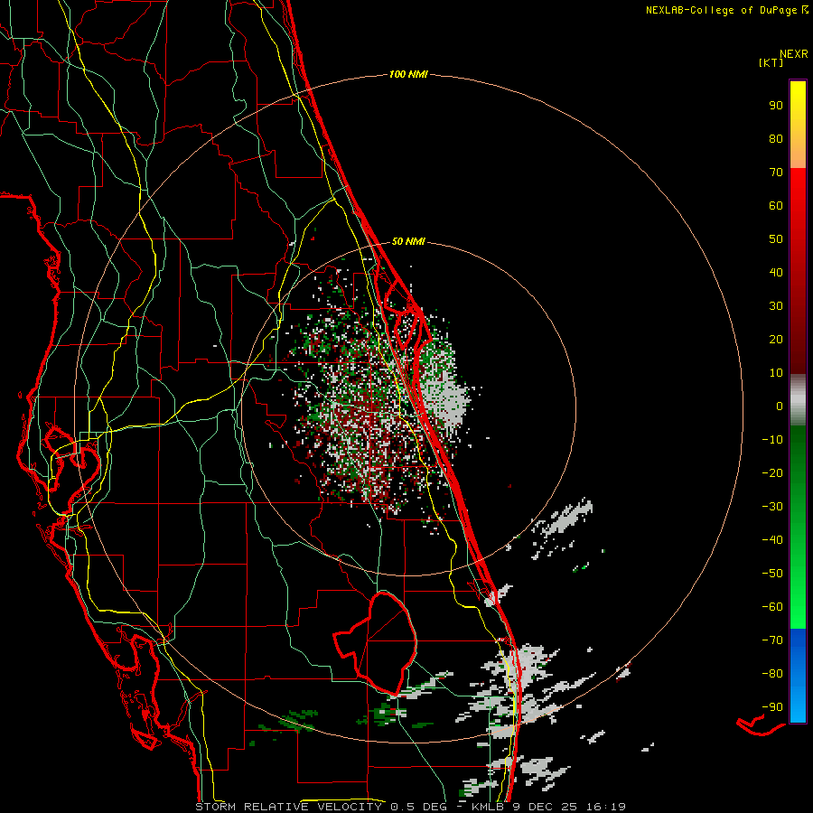Image resolution: width=813 pixels, height=813 pixels.
Task: Click the Storm Relative Velocity caption at the bottom
Action: click(411, 807)
